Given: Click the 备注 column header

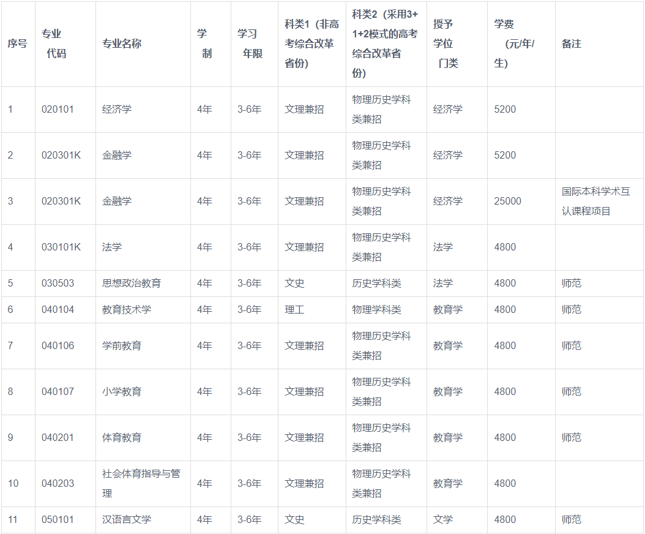Looking at the screenshot, I should [x=572, y=43].
